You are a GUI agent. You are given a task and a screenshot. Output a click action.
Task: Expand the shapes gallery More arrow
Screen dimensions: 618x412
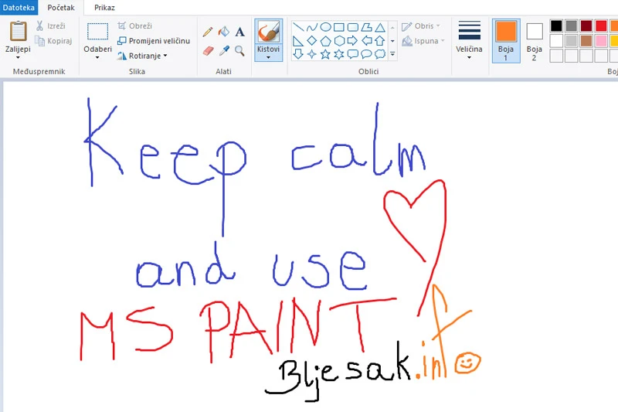point(392,54)
